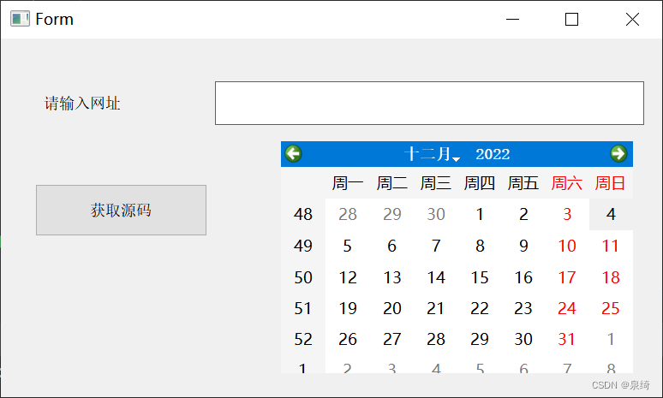Click the red 周日 weekday header
This screenshot has height=398, width=663.
610,183
